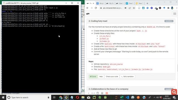Click the share icon in the address bar
The image size is (178, 100).
point(130,8)
